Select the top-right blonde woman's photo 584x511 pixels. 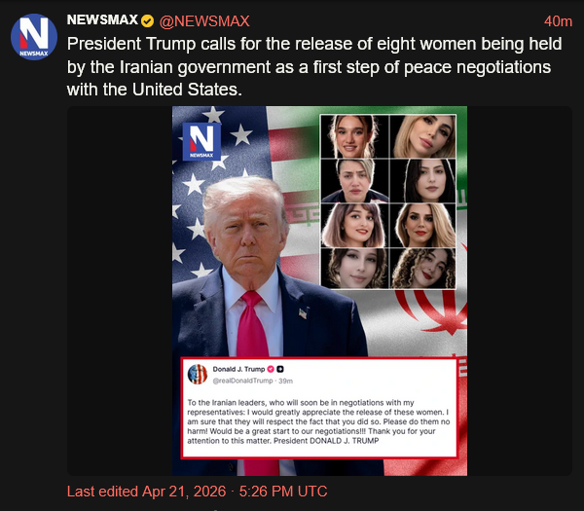coord(422,136)
